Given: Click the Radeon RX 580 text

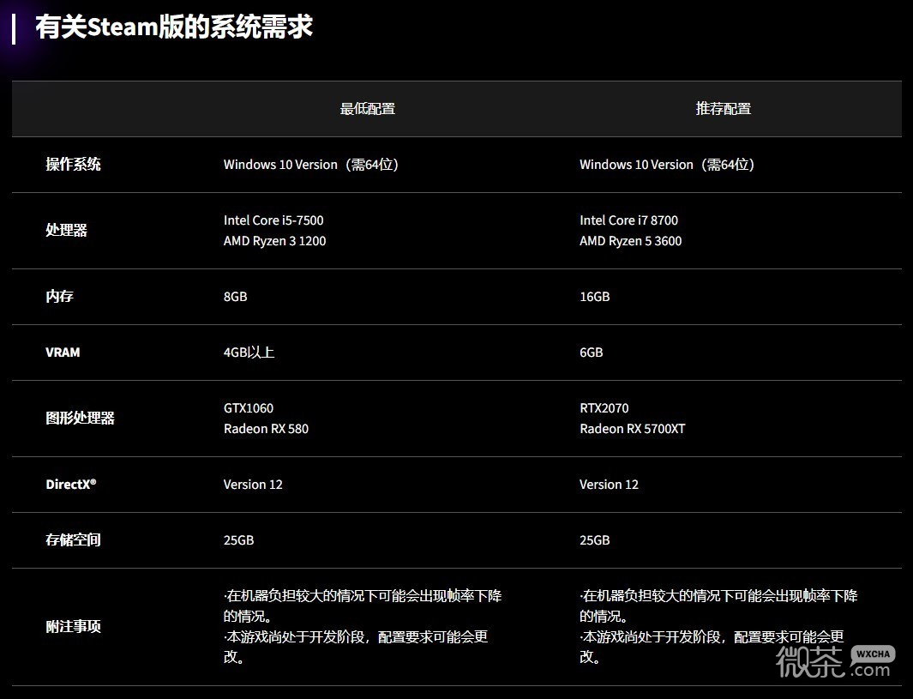Looking at the screenshot, I should [266, 429].
